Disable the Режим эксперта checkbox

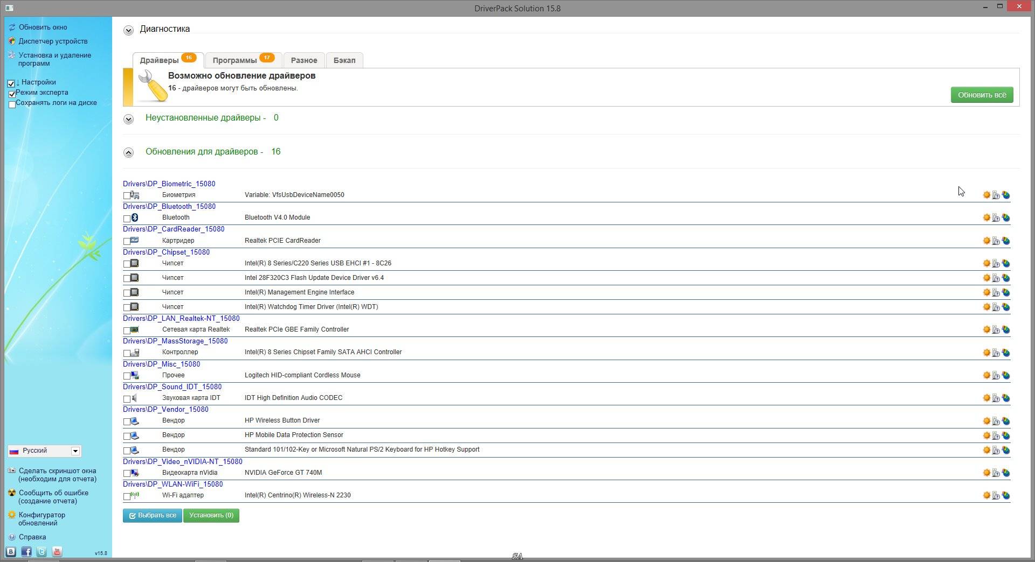point(12,94)
